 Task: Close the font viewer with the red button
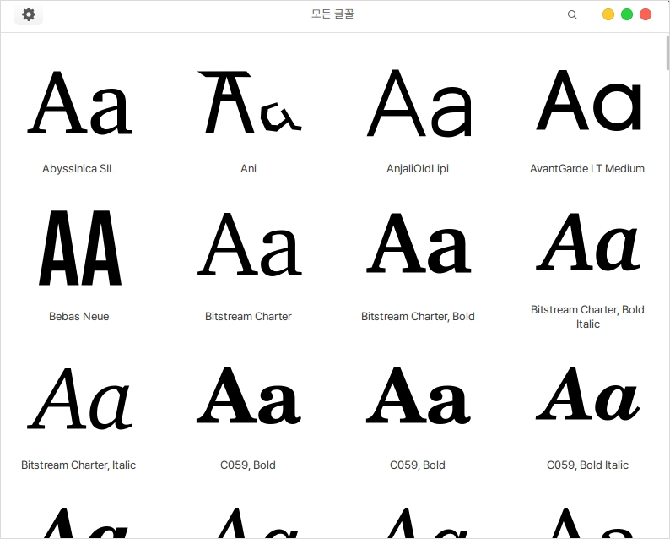(646, 14)
